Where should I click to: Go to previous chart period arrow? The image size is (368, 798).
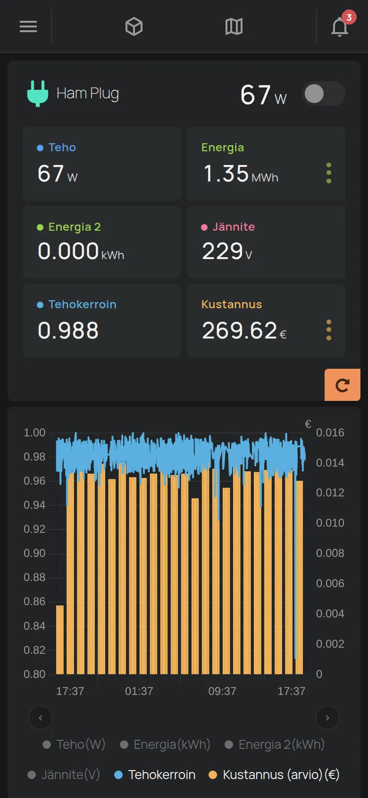tap(41, 718)
